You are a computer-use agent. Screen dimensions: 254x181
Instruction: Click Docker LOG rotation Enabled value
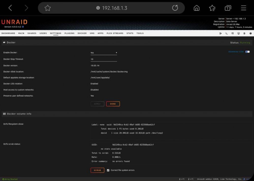point(94,83)
